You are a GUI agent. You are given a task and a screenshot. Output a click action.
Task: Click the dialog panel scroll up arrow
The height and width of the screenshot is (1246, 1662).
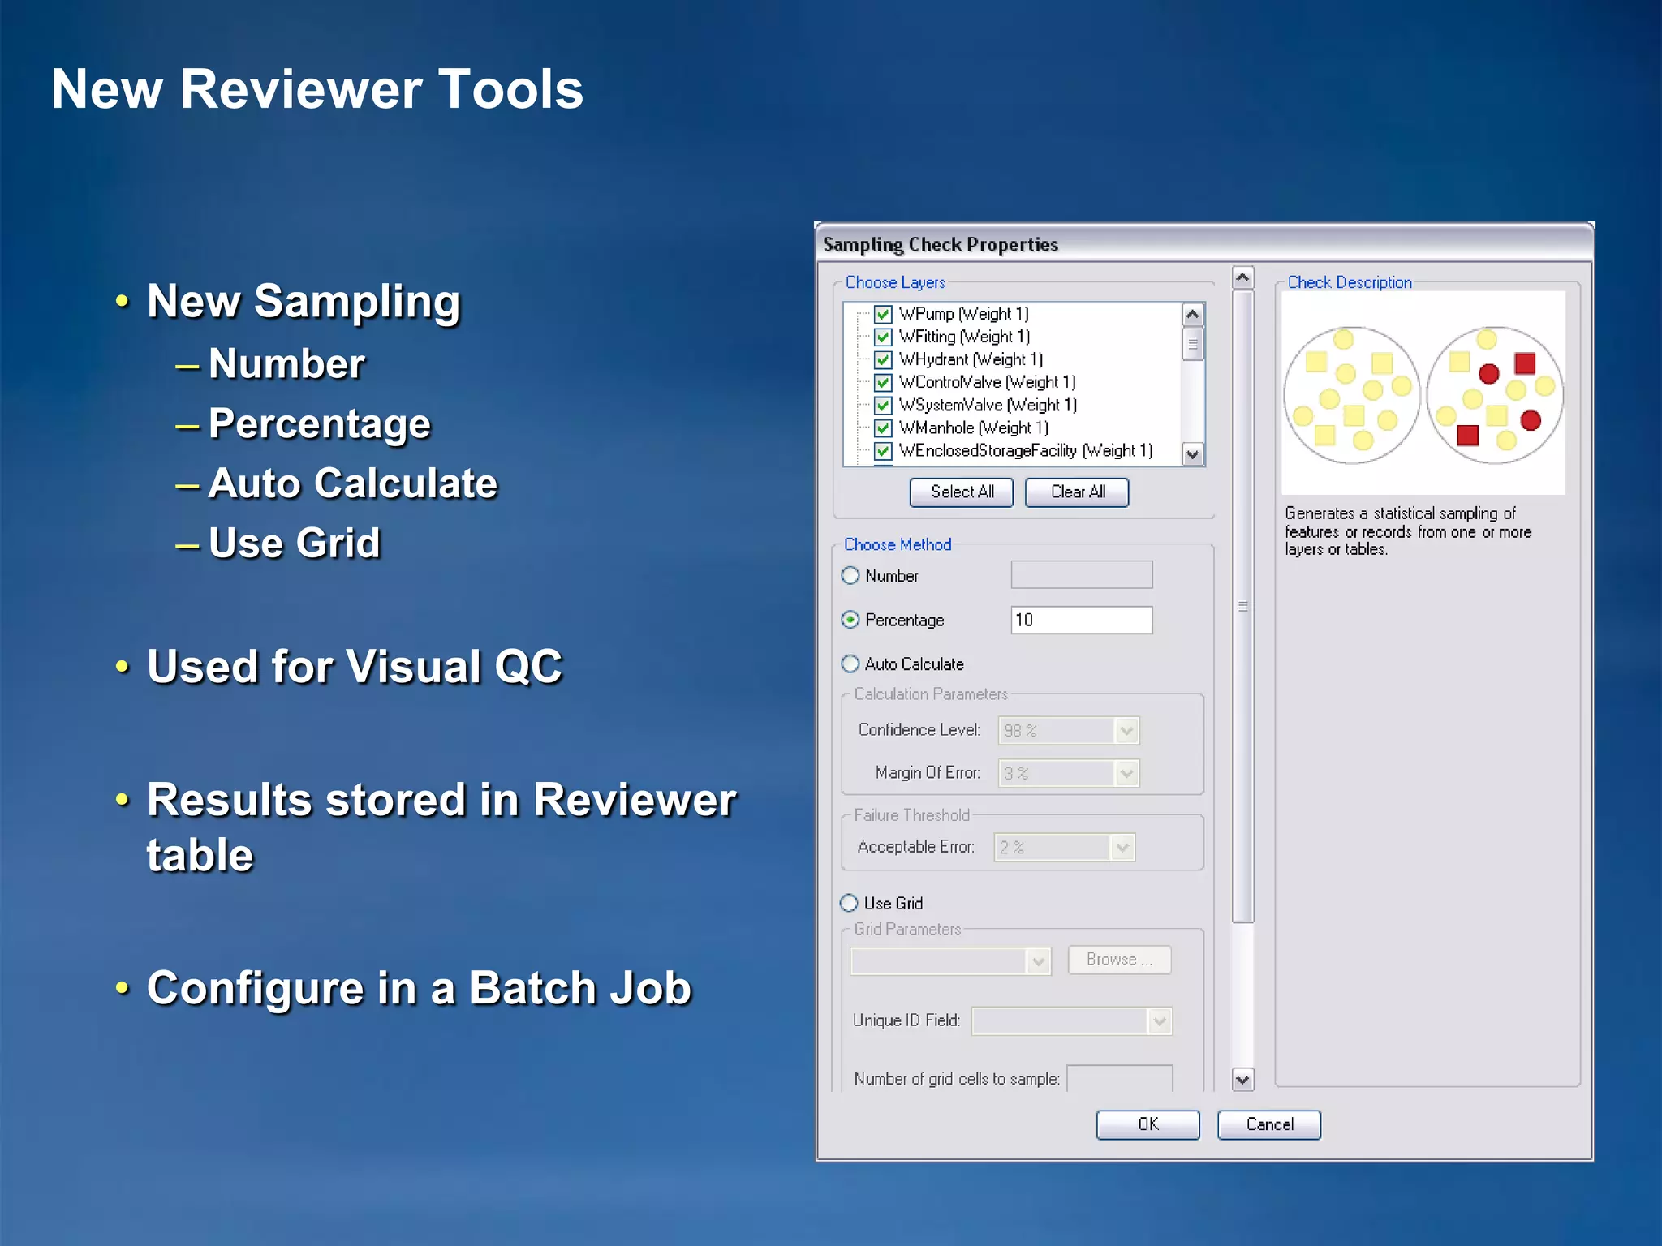point(1242,278)
